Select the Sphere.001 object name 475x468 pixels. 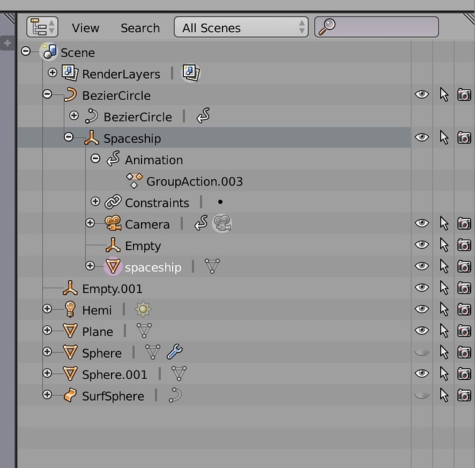click(115, 374)
